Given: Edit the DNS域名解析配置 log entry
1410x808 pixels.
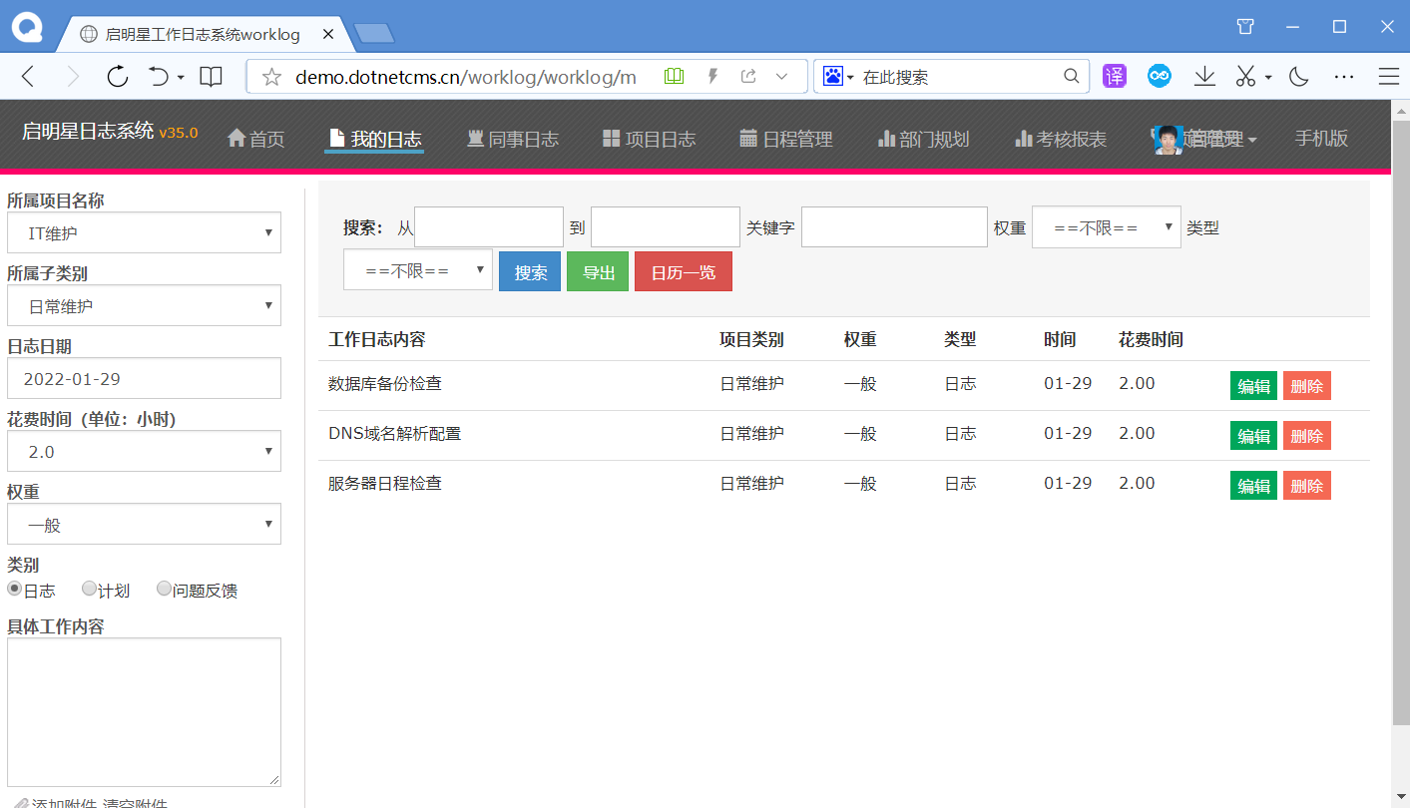Looking at the screenshot, I should [x=1253, y=436].
